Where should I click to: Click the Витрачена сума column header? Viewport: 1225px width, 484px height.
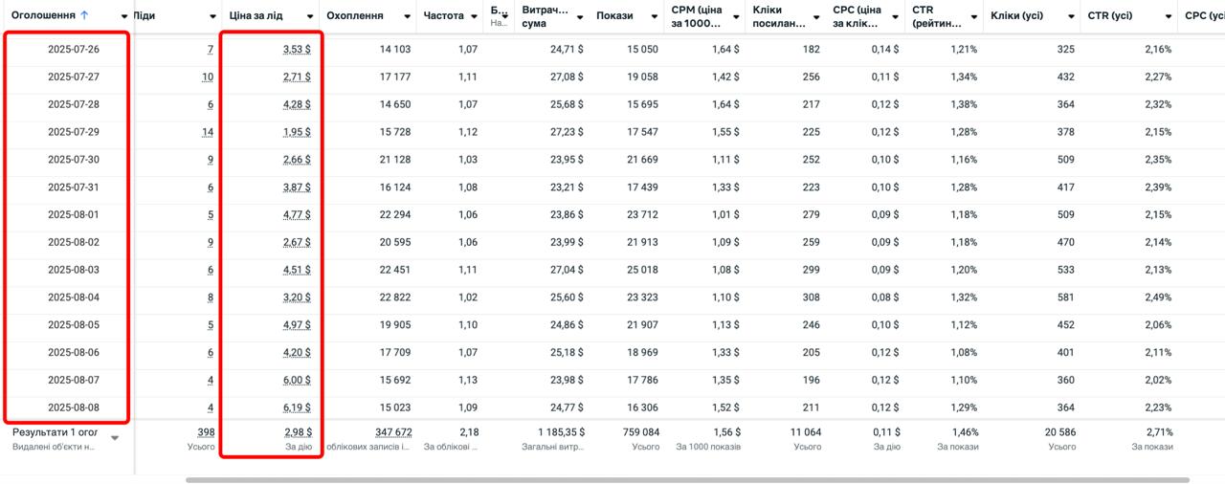[546, 16]
